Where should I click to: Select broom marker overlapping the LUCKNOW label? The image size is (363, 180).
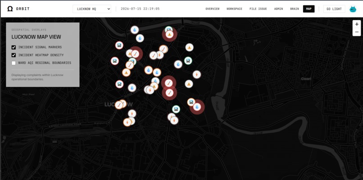[x=119, y=105]
